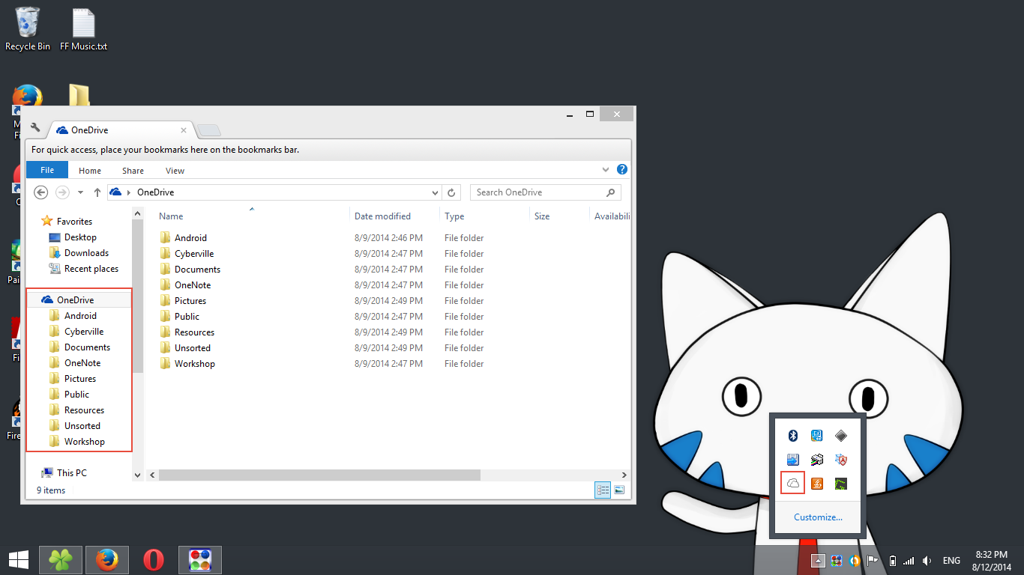Open the Customize... tray link
1024x575 pixels.
point(818,517)
